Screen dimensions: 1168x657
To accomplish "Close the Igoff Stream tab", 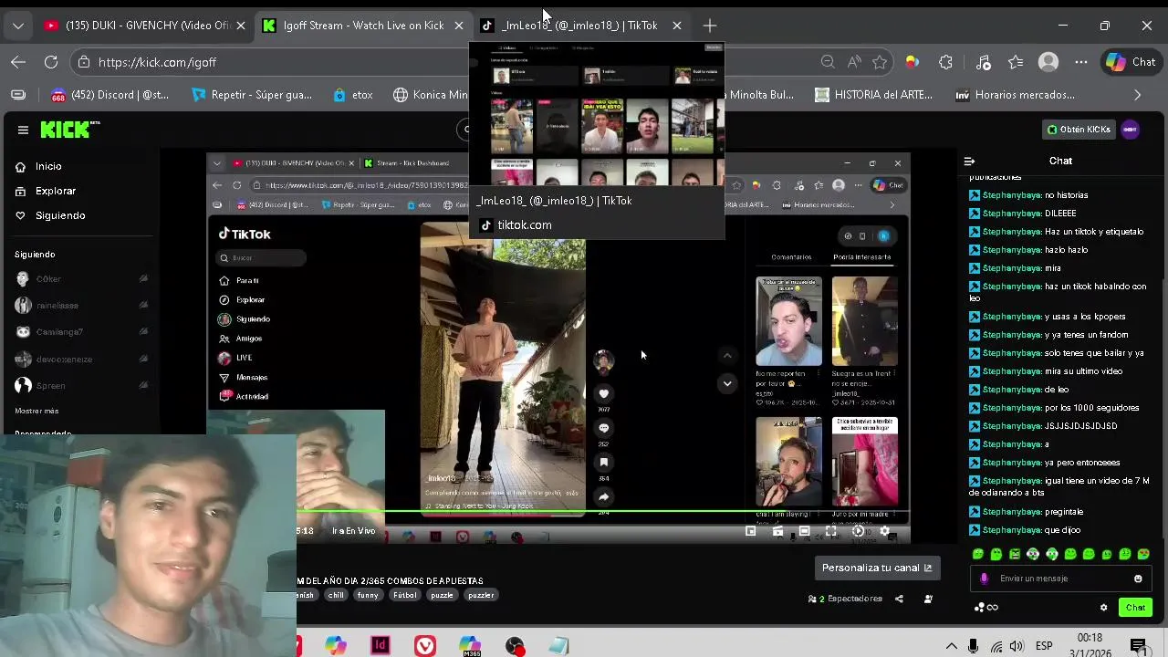I will coord(459,26).
